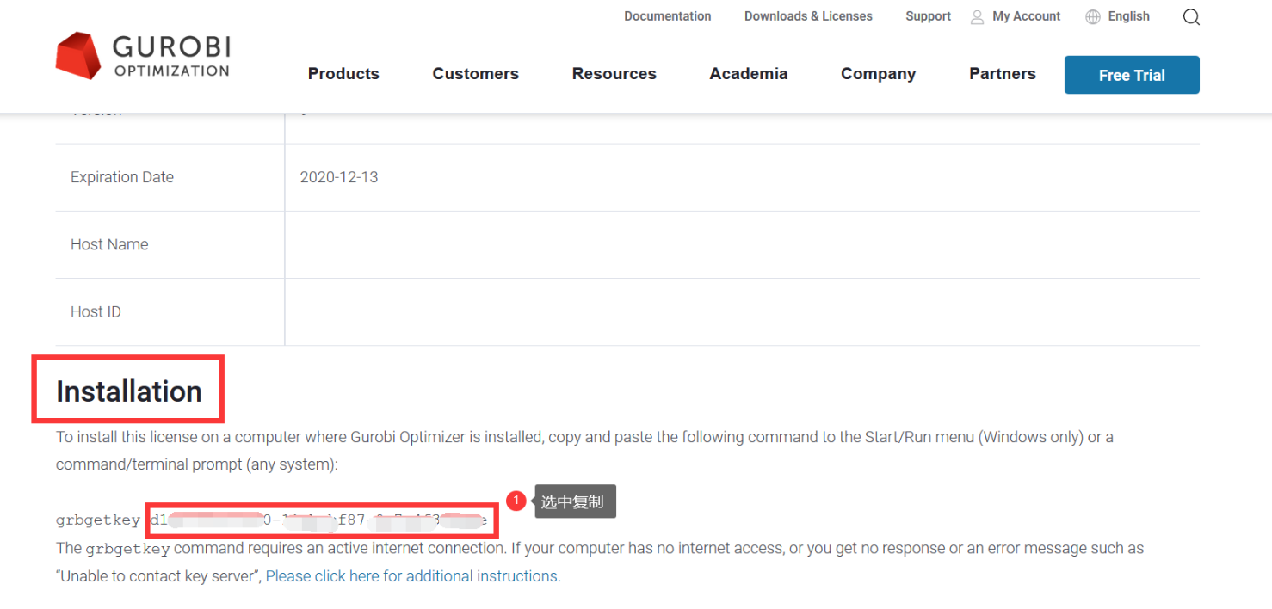1272x609 pixels.
Task: Click the grbgetkey command text
Action: click(x=98, y=520)
